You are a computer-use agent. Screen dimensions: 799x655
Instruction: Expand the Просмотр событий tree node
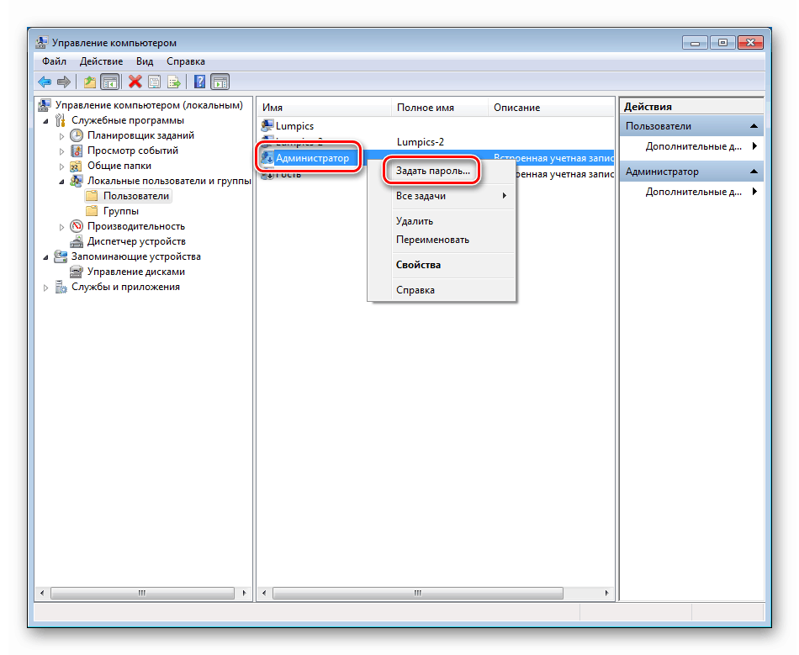pos(61,151)
